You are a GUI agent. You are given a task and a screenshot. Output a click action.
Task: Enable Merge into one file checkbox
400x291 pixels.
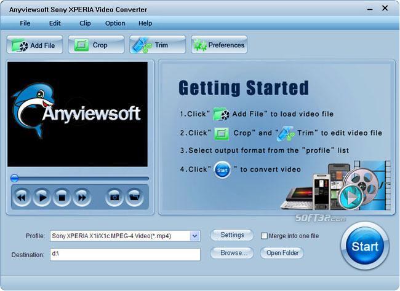point(264,236)
